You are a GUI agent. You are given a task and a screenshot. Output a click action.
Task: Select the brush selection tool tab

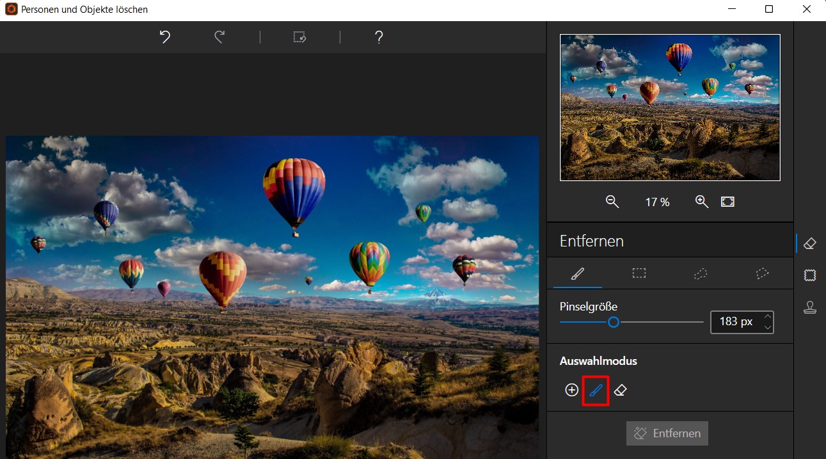click(x=577, y=273)
